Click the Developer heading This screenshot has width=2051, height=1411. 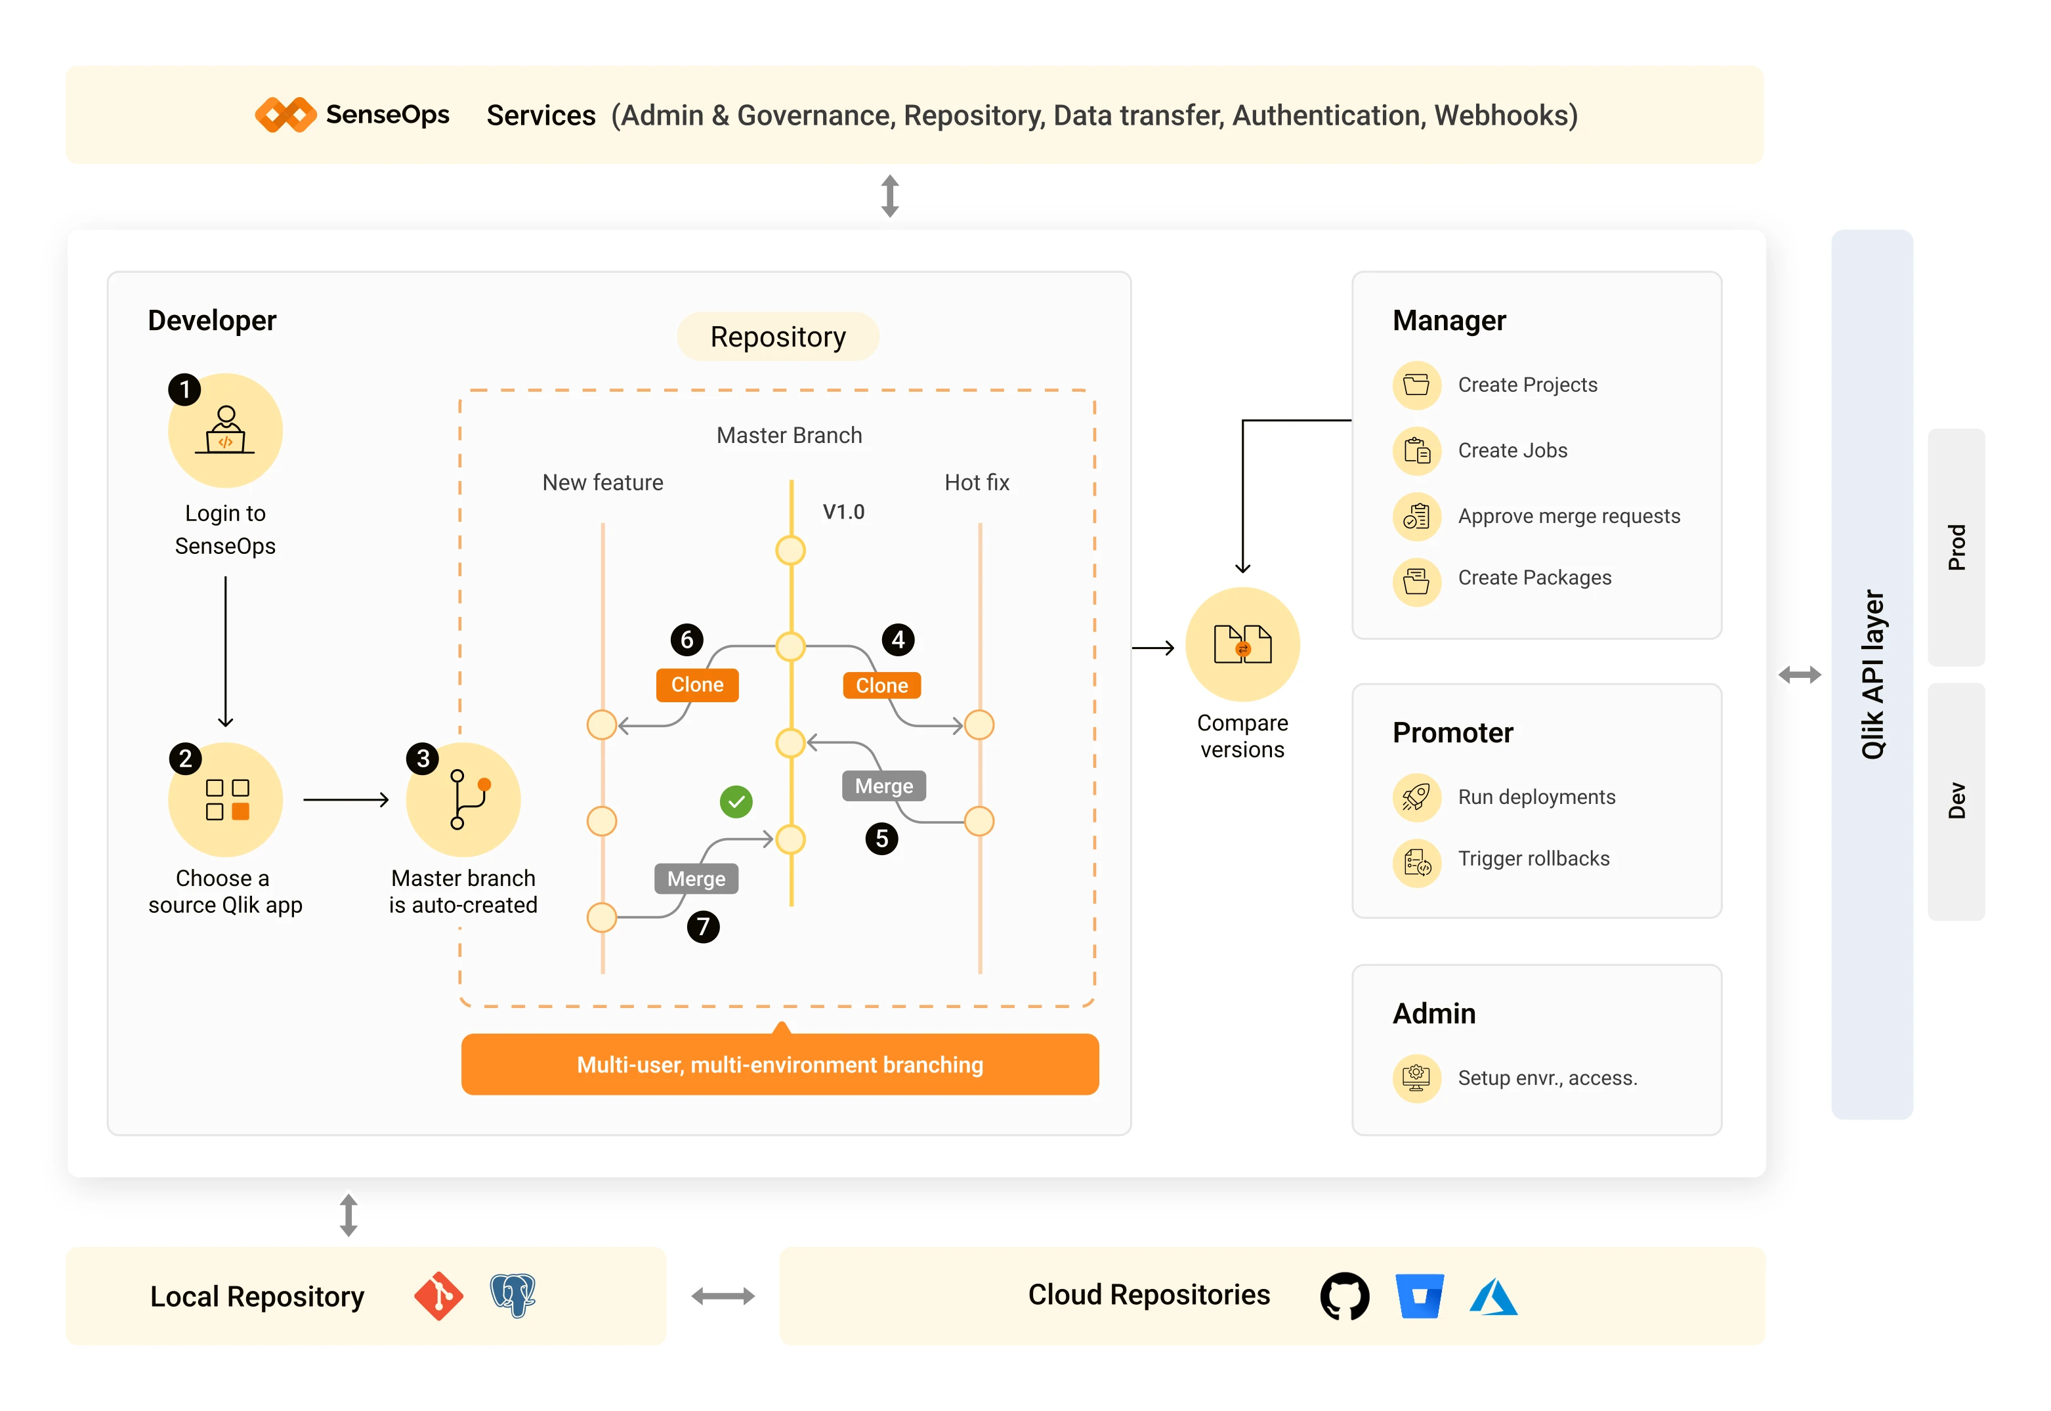211,321
